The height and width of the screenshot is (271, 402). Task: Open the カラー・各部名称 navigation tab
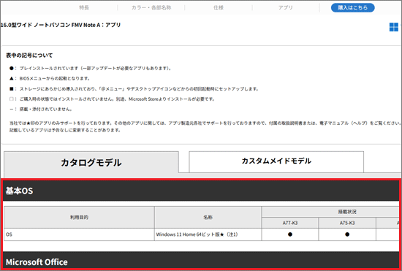[151, 8]
